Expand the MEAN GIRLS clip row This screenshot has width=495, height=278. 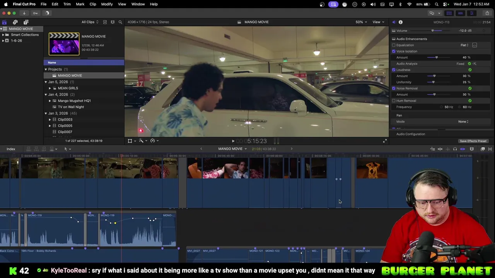[50, 88]
